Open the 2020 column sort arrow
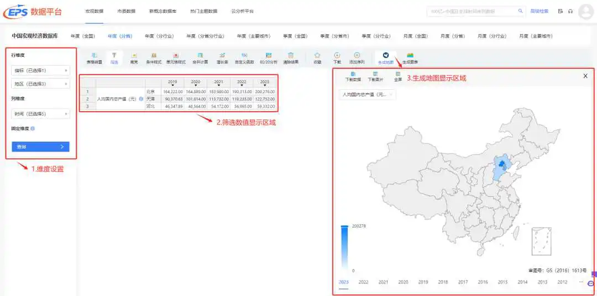 pos(196,86)
